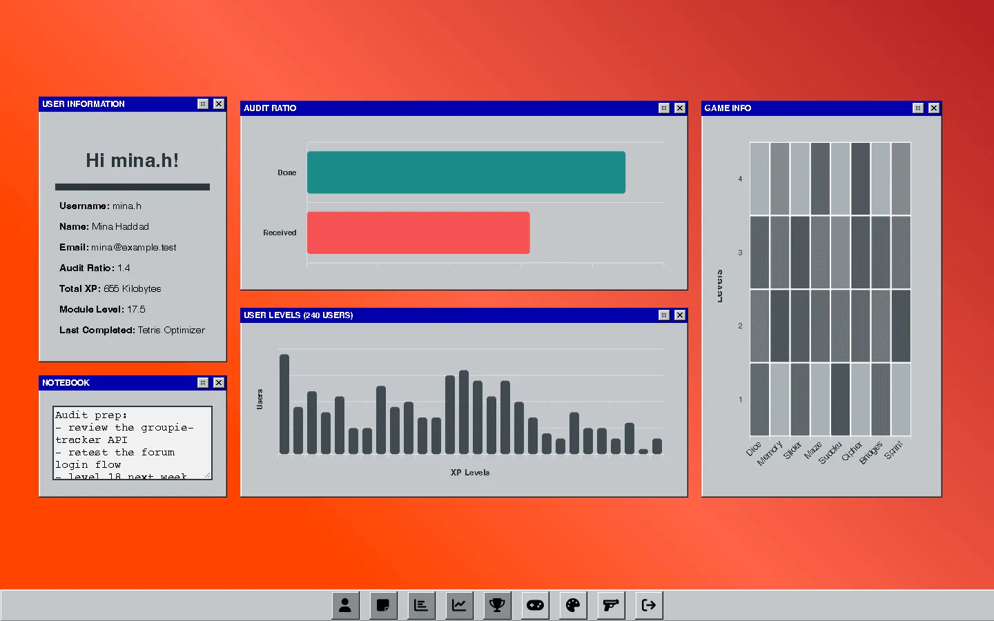
Task: Close the Audit Ratio window
Action: (680, 108)
